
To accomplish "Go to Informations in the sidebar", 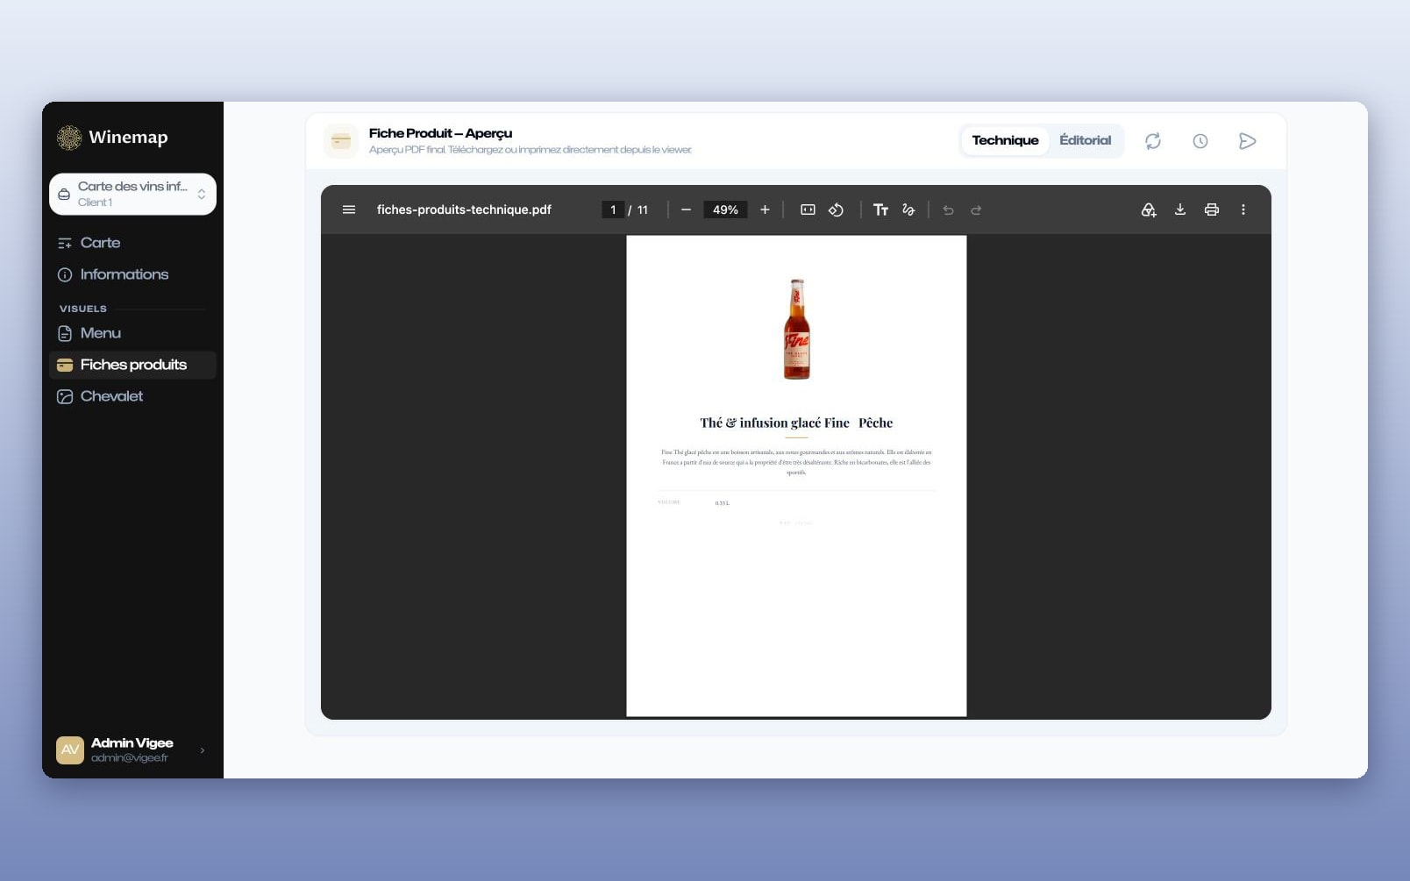I will click(132, 274).
